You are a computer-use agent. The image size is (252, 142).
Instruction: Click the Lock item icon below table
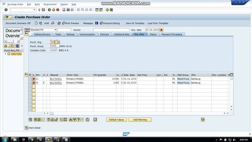pyautogui.click(x=52, y=120)
